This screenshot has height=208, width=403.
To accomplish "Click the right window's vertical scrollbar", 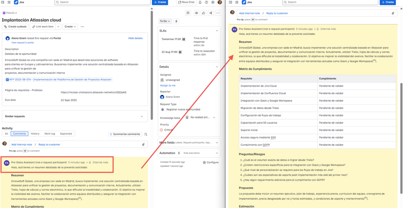I will [401, 139].
